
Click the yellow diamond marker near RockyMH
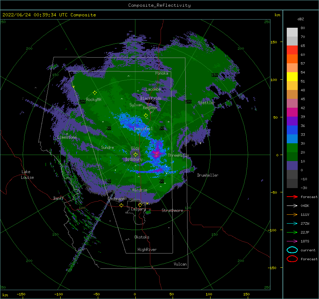95,93
